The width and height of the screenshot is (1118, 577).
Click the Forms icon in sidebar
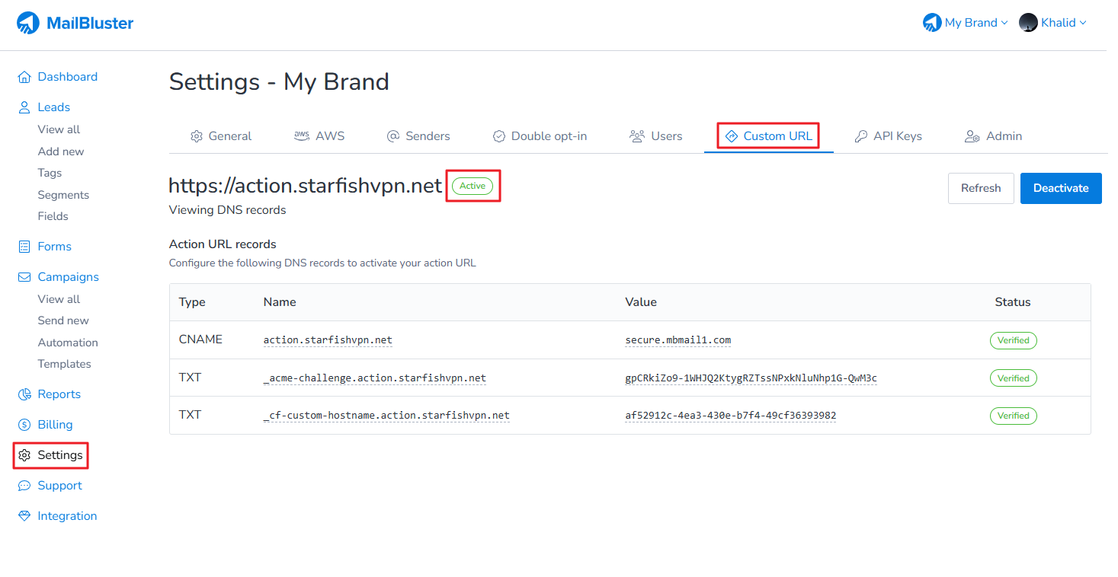click(24, 247)
